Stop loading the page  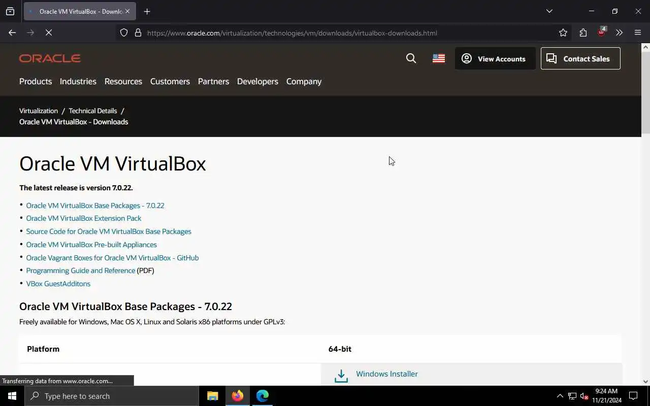(49, 32)
